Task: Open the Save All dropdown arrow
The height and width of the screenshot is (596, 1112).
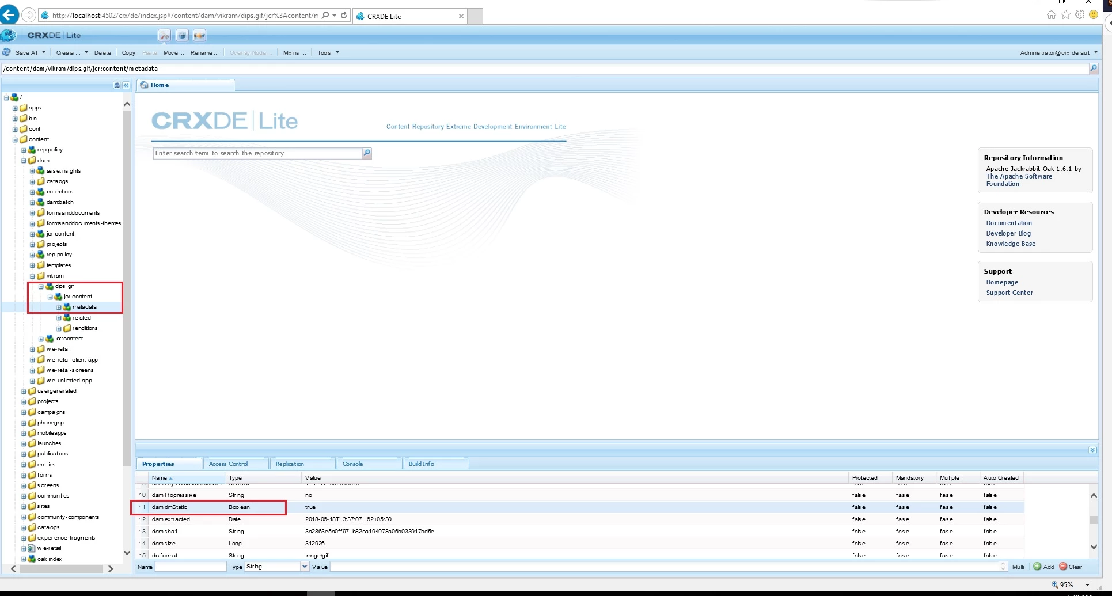Action: pyautogui.click(x=44, y=52)
